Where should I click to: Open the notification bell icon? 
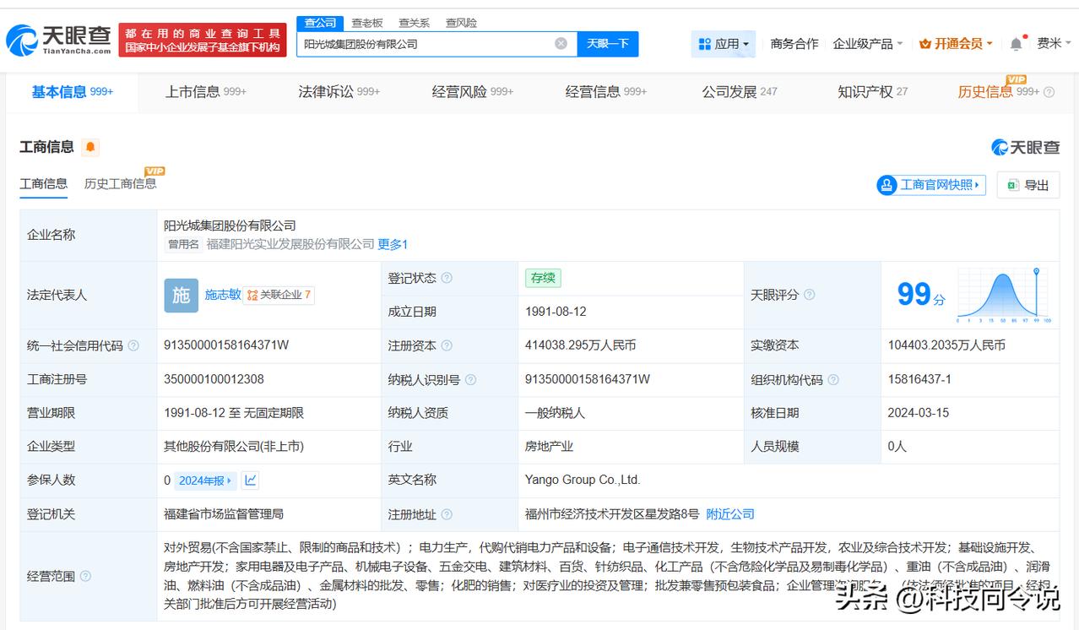[x=1016, y=43]
